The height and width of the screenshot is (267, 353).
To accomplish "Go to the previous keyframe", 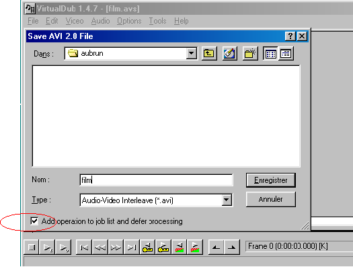I will [147, 247].
